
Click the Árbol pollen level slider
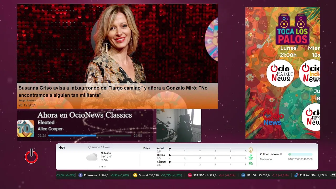(x=208, y=149)
